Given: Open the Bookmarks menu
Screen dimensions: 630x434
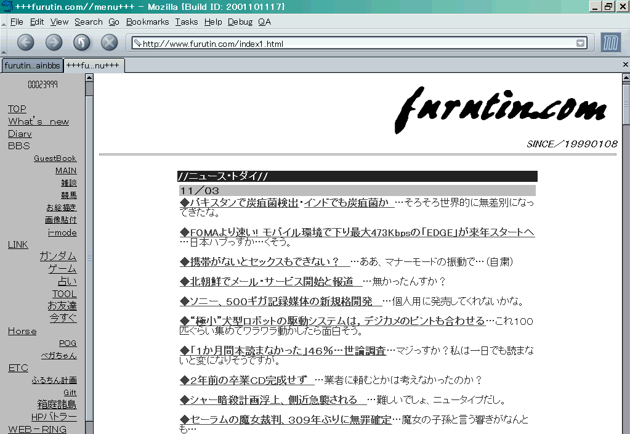Looking at the screenshot, I should coord(147,22).
